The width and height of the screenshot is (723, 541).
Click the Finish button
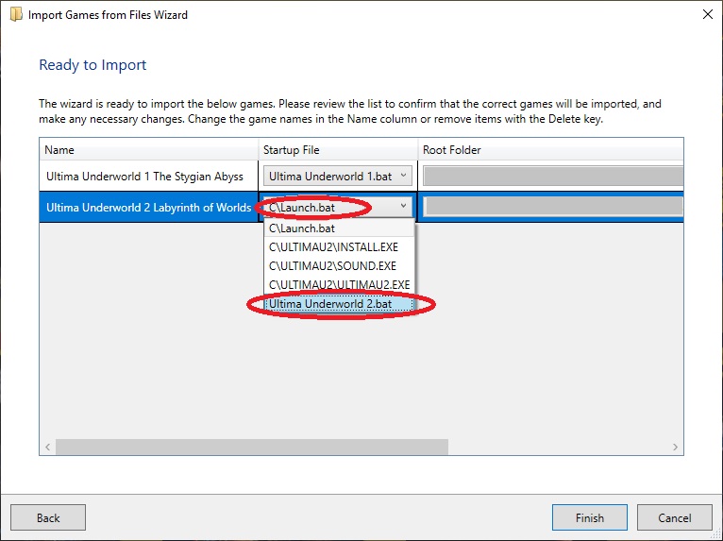tap(589, 517)
